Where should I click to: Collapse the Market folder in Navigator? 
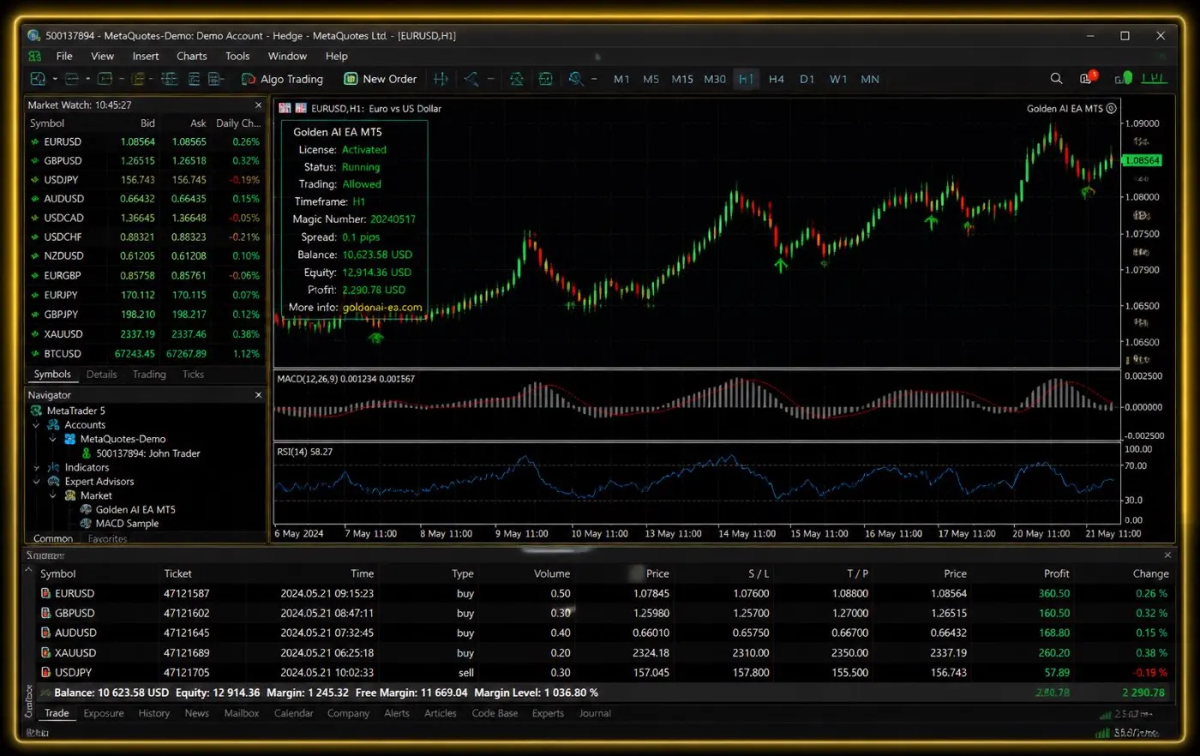click(x=53, y=495)
